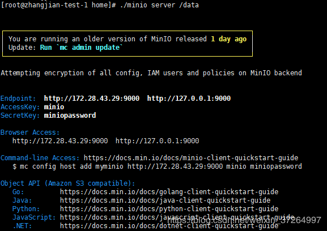Open the Browser Access 127.0.0.1:9000 link

click(x=157, y=141)
